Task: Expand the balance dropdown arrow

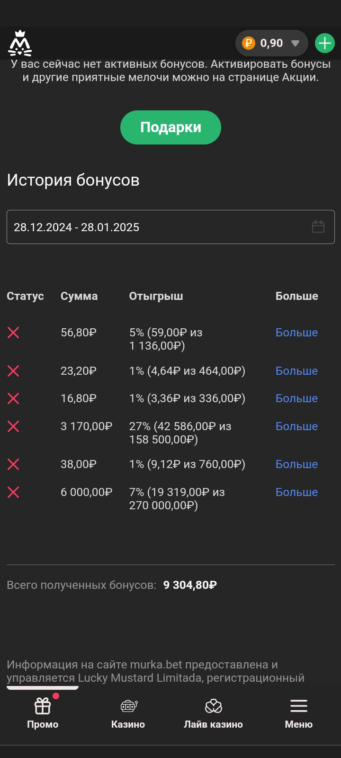Action: click(x=296, y=44)
